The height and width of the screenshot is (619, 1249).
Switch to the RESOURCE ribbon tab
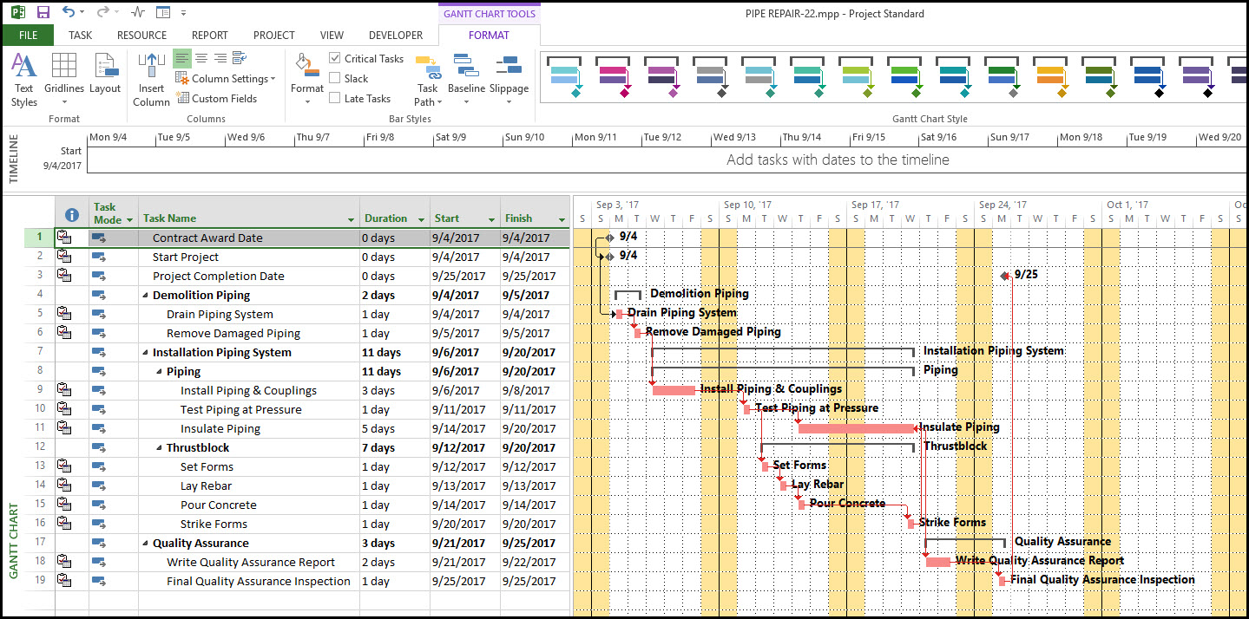141,36
